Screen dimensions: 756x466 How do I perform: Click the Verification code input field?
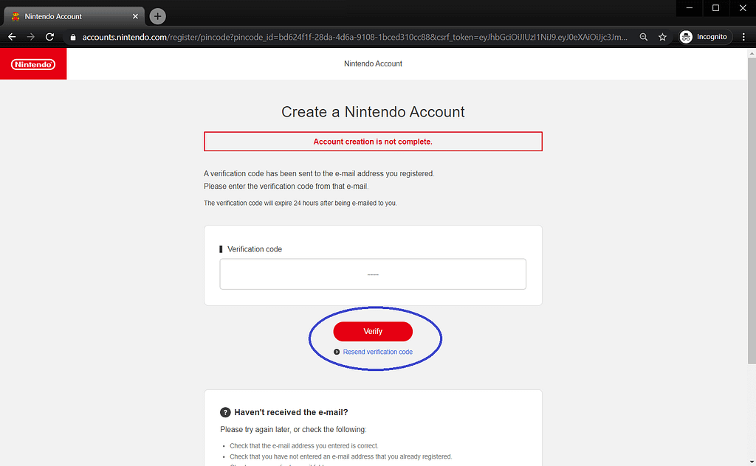coord(373,274)
